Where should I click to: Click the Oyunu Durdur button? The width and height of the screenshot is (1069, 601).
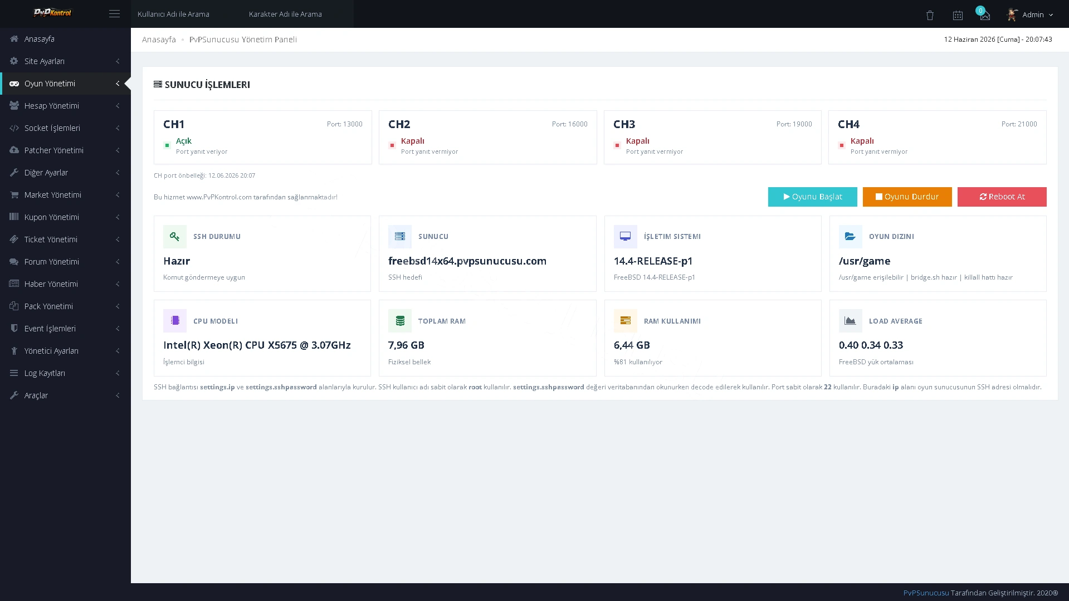(907, 197)
